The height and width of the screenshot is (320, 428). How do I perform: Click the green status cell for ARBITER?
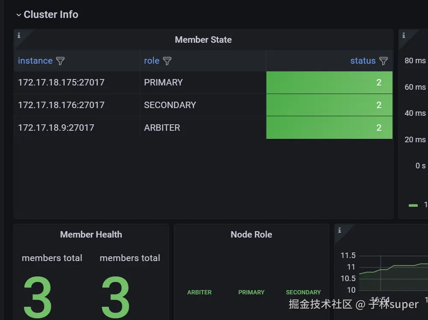click(330, 128)
